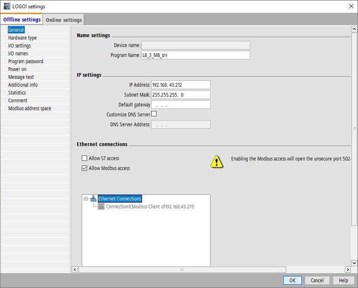Click the yellow Modbus warning triangle icon
The image size is (358, 288).
click(x=217, y=162)
